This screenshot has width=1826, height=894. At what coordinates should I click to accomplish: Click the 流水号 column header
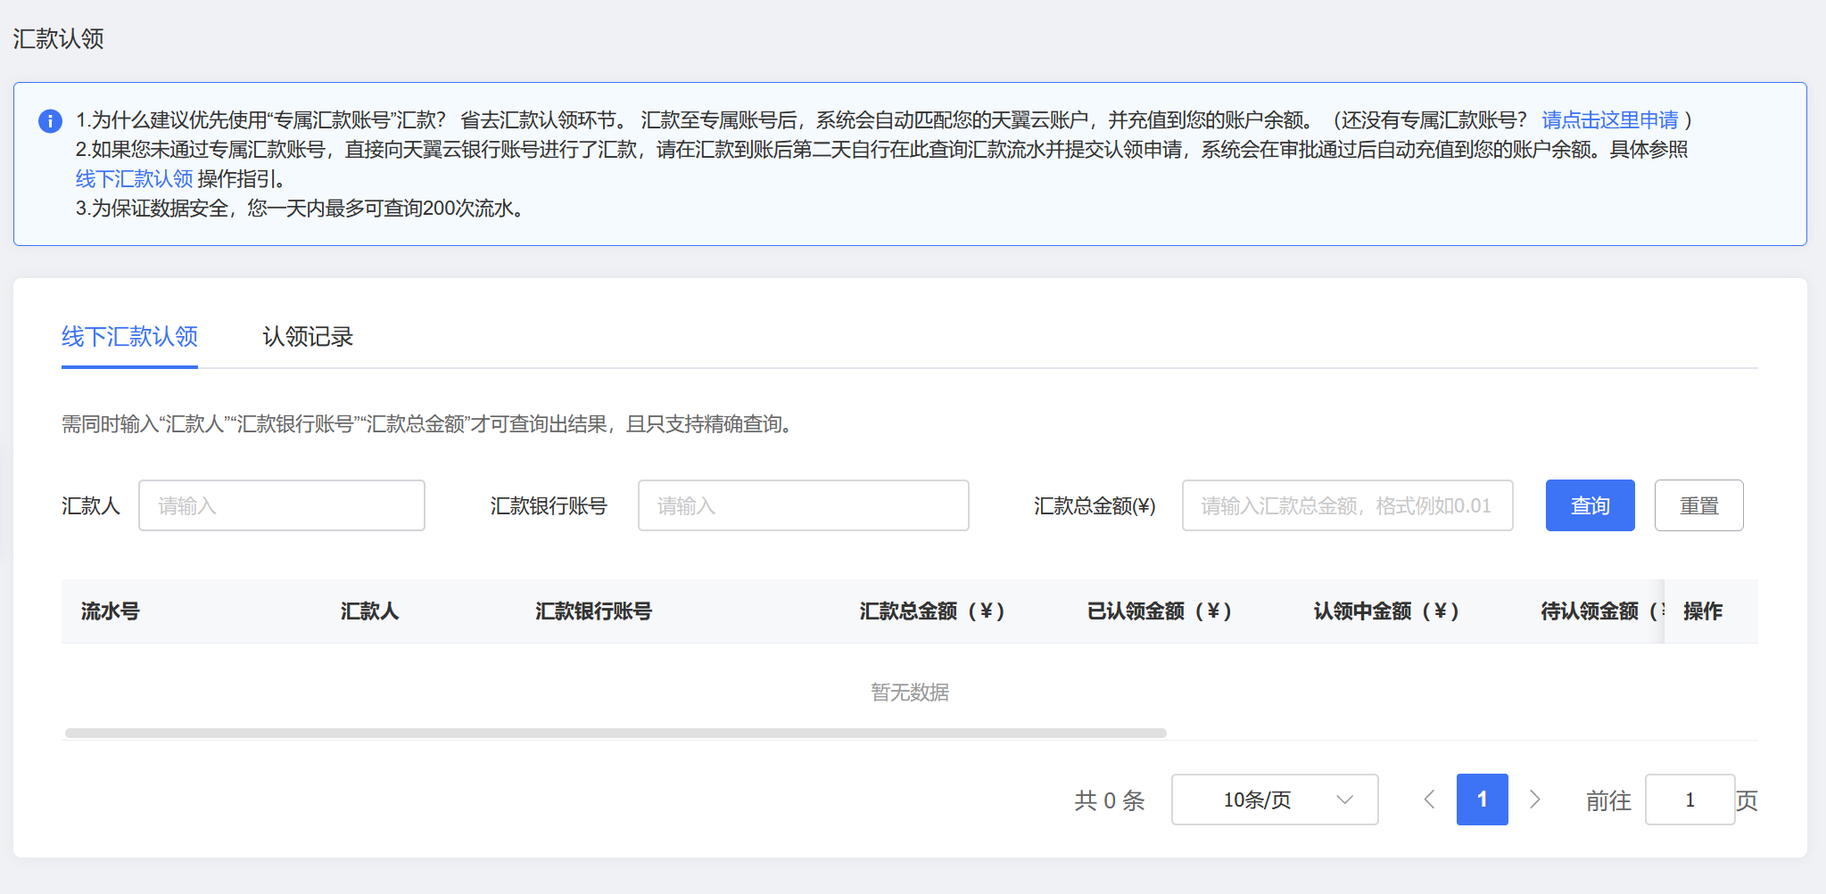tap(111, 611)
